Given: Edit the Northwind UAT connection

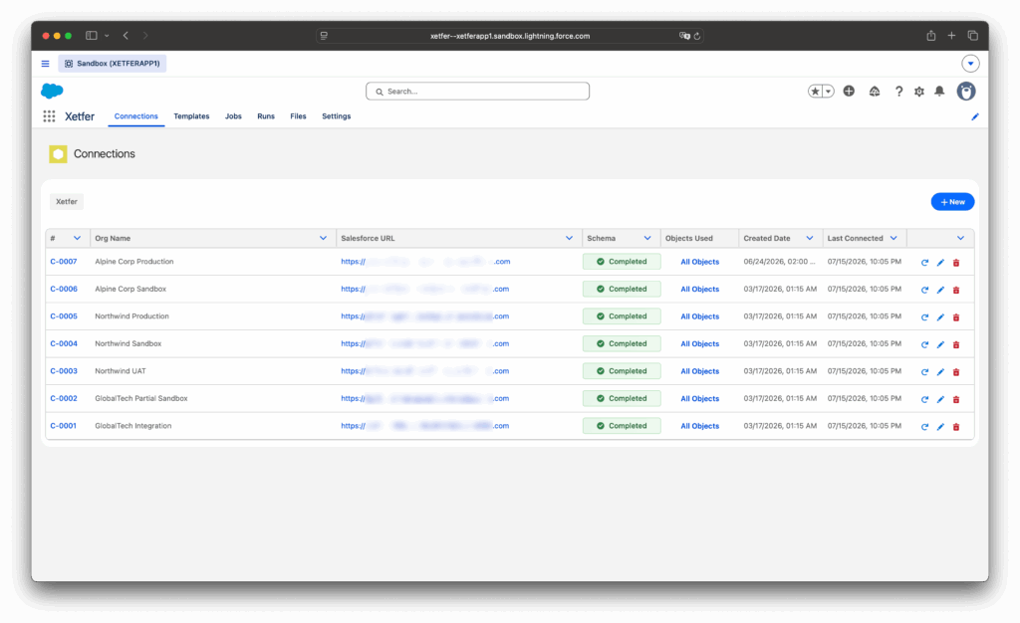Looking at the screenshot, I should tap(940, 371).
